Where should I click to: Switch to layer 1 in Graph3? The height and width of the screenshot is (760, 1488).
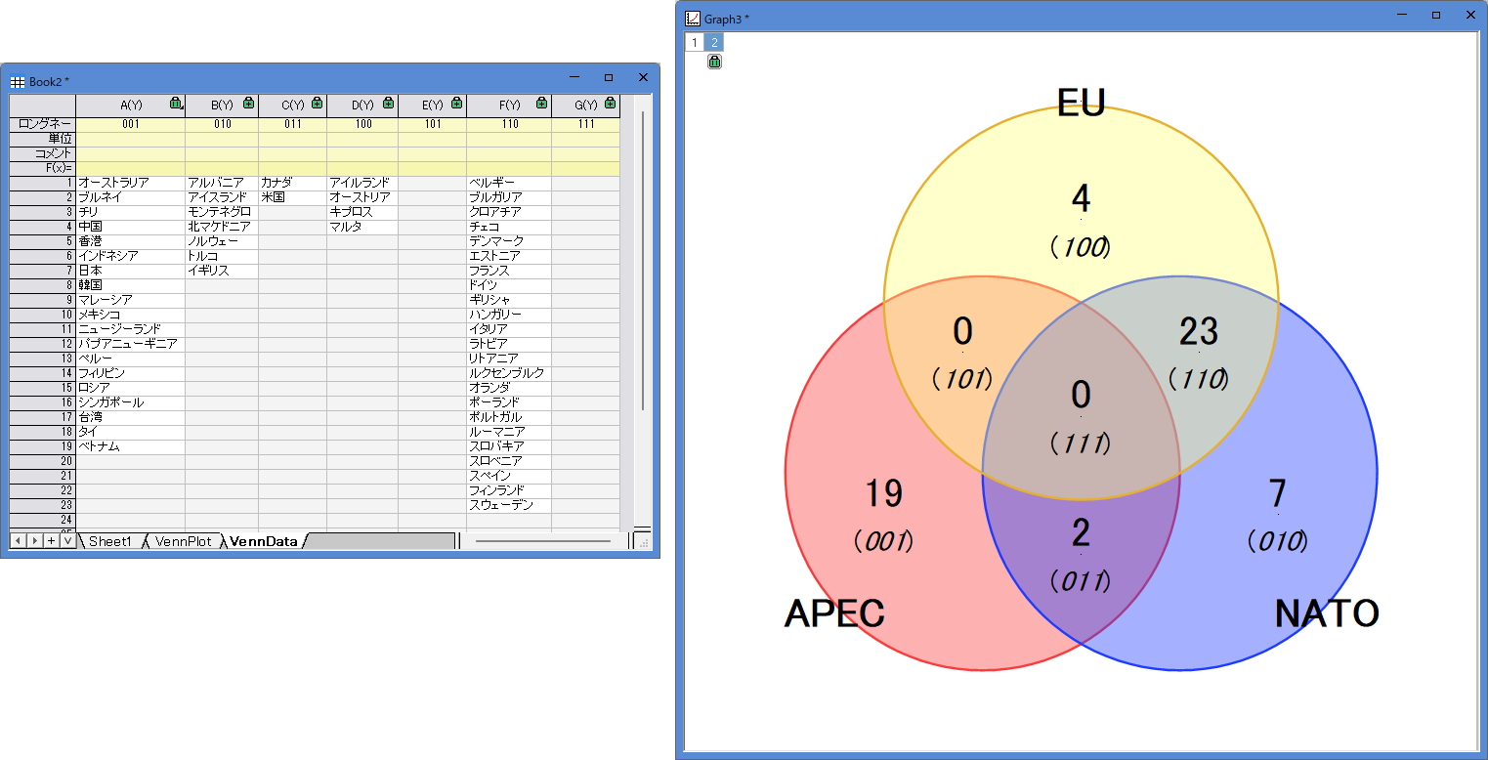(x=695, y=42)
